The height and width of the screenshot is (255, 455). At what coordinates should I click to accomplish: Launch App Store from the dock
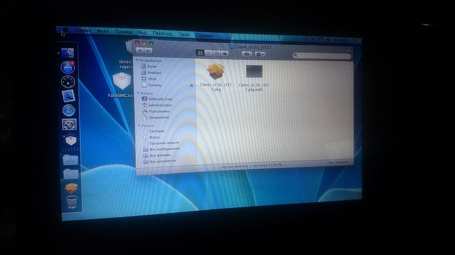[x=68, y=67]
